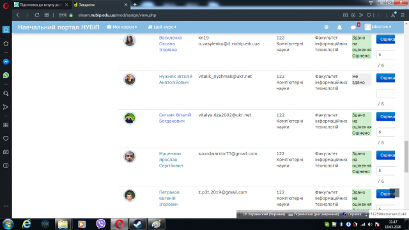Close the Завдання tab
The height and width of the screenshot is (230, 409).
tap(126, 4)
